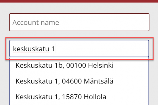Click the 'Account name' placeholder text
Screen dimensions: 158x105
click(36, 23)
